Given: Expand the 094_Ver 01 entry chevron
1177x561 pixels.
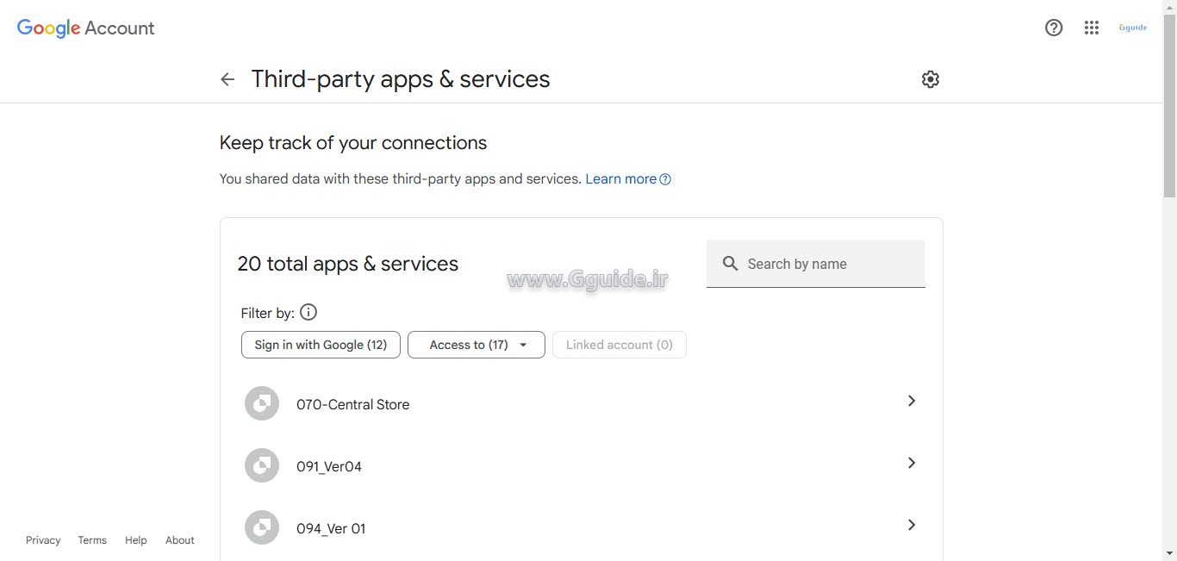Looking at the screenshot, I should 911,525.
